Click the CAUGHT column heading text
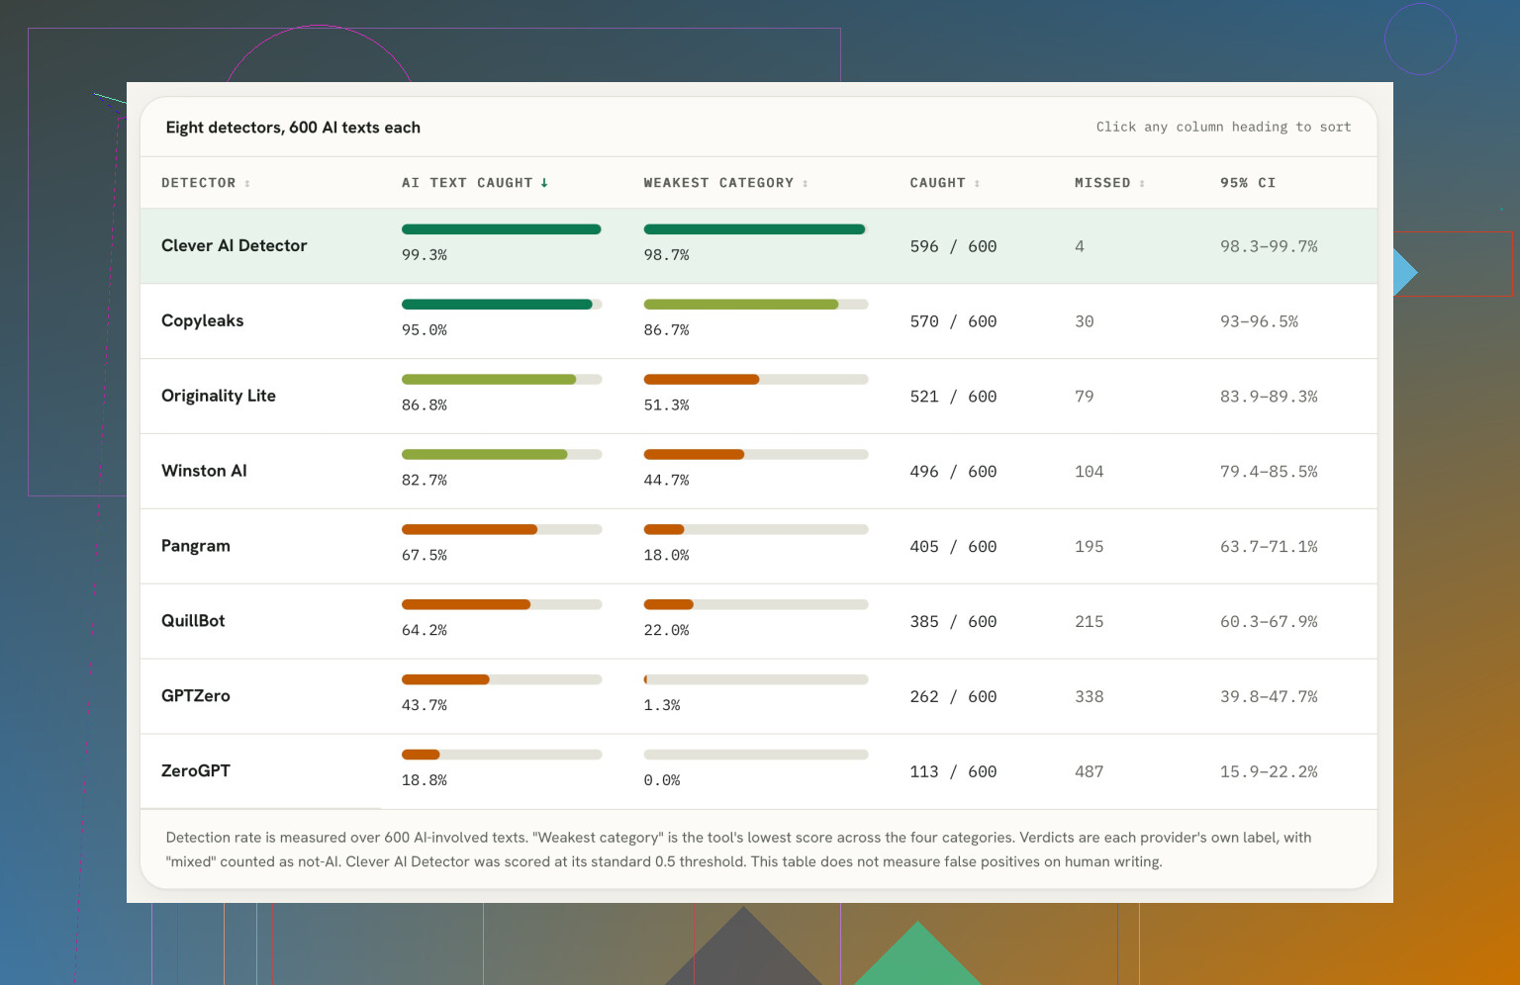Image resolution: width=1520 pixels, height=985 pixels. 937,183
